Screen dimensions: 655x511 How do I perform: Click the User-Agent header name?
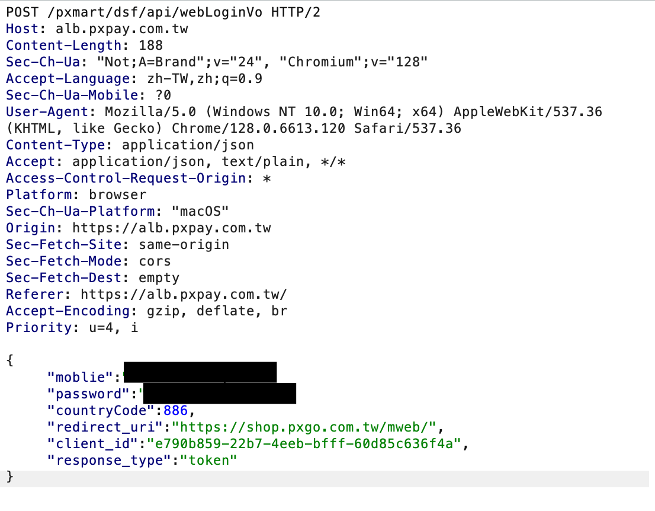47,111
